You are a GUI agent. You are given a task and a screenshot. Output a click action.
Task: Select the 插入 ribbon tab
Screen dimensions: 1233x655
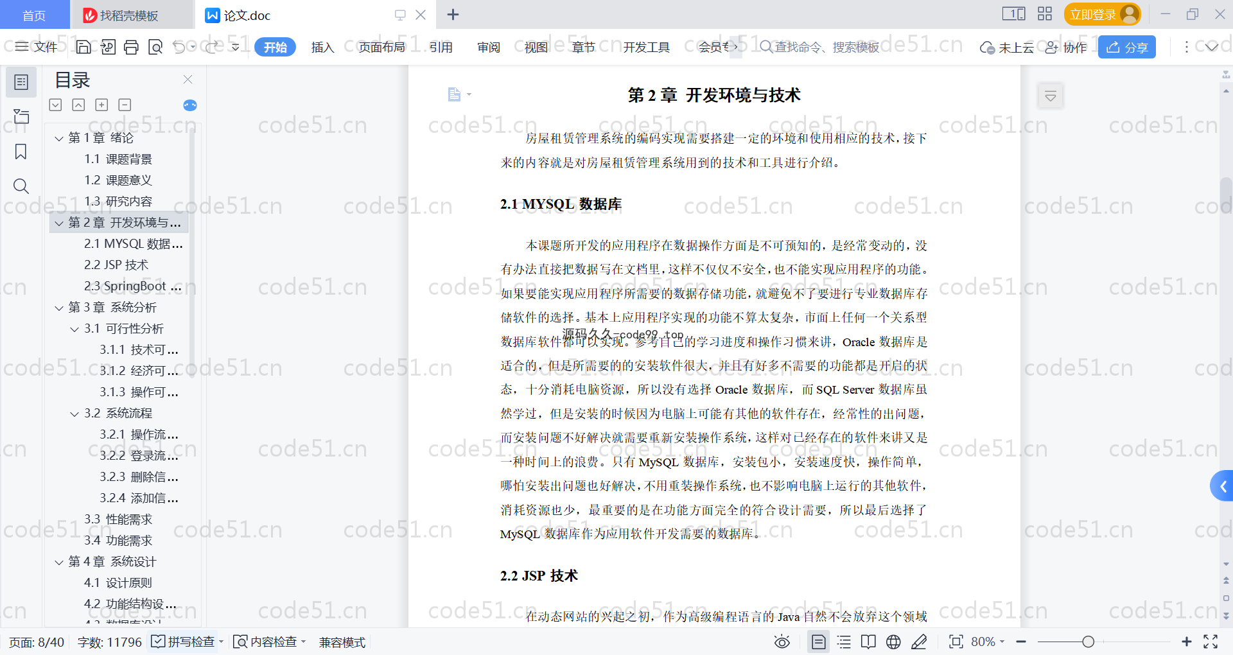(x=322, y=47)
